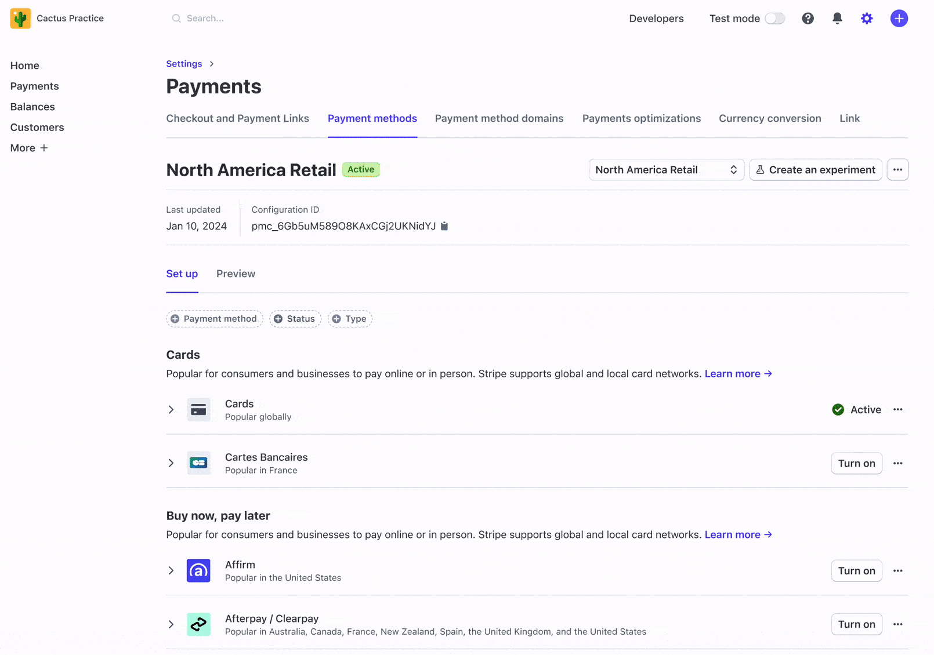Expand the Afterpay / Clearpay row chevron
The width and height of the screenshot is (934, 655).
click(x=171, y=624)
